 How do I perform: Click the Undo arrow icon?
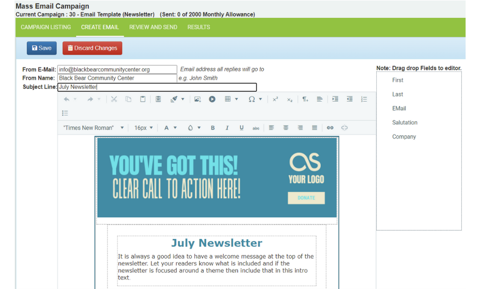[x=67, y=99]
